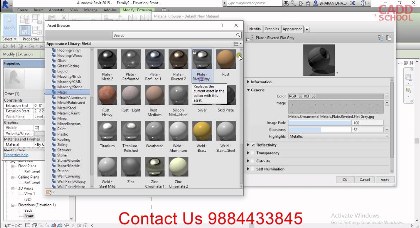
Task: Select the Stone/Marble library category
Action: click(68, 166)
